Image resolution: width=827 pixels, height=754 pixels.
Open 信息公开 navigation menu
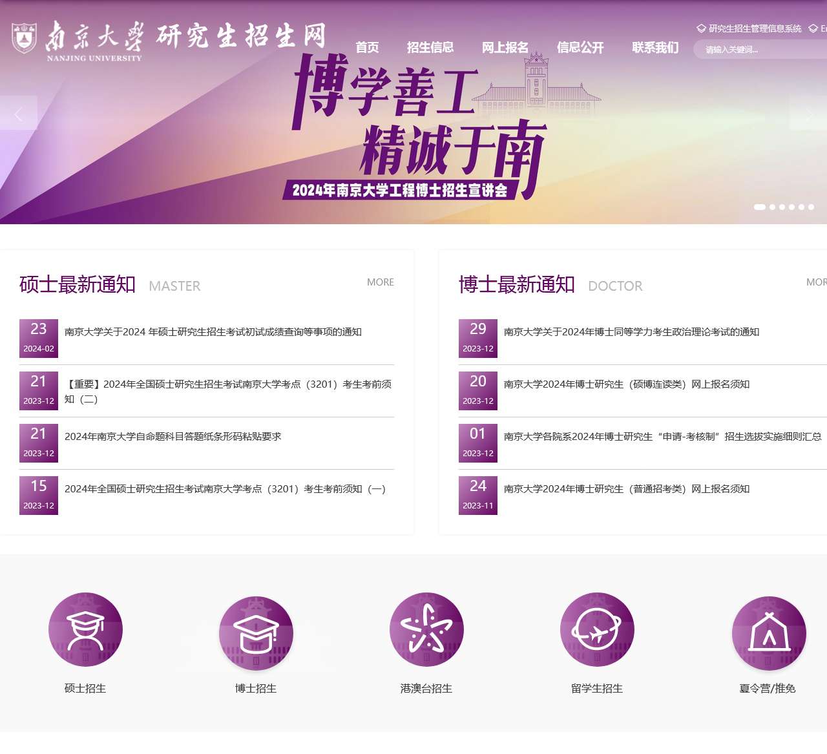pyautogui.click(x=580, y=47)
